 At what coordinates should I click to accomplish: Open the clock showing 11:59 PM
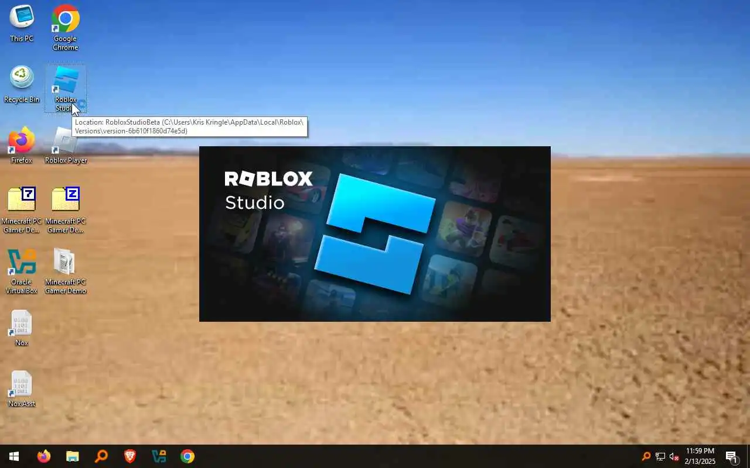pyautogui.click(x=700, y=456)
